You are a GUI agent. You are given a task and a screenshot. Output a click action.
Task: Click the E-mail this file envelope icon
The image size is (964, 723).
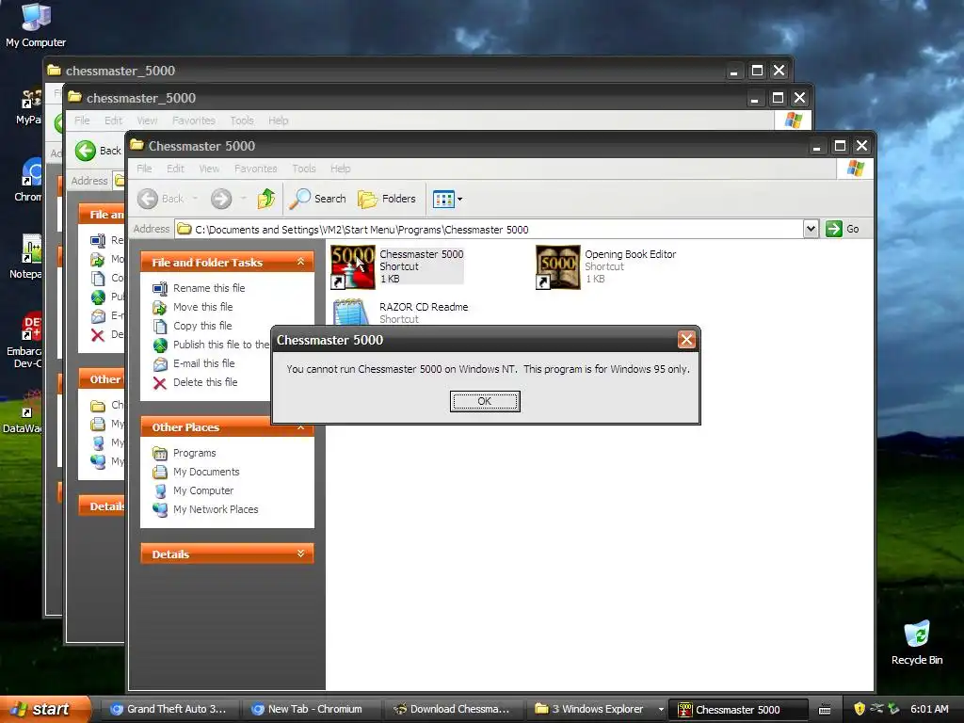[x=160, y=364]
